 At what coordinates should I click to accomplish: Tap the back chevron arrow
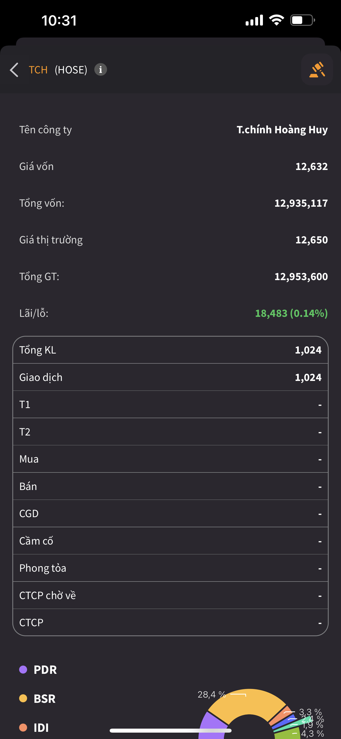point(14,70)
